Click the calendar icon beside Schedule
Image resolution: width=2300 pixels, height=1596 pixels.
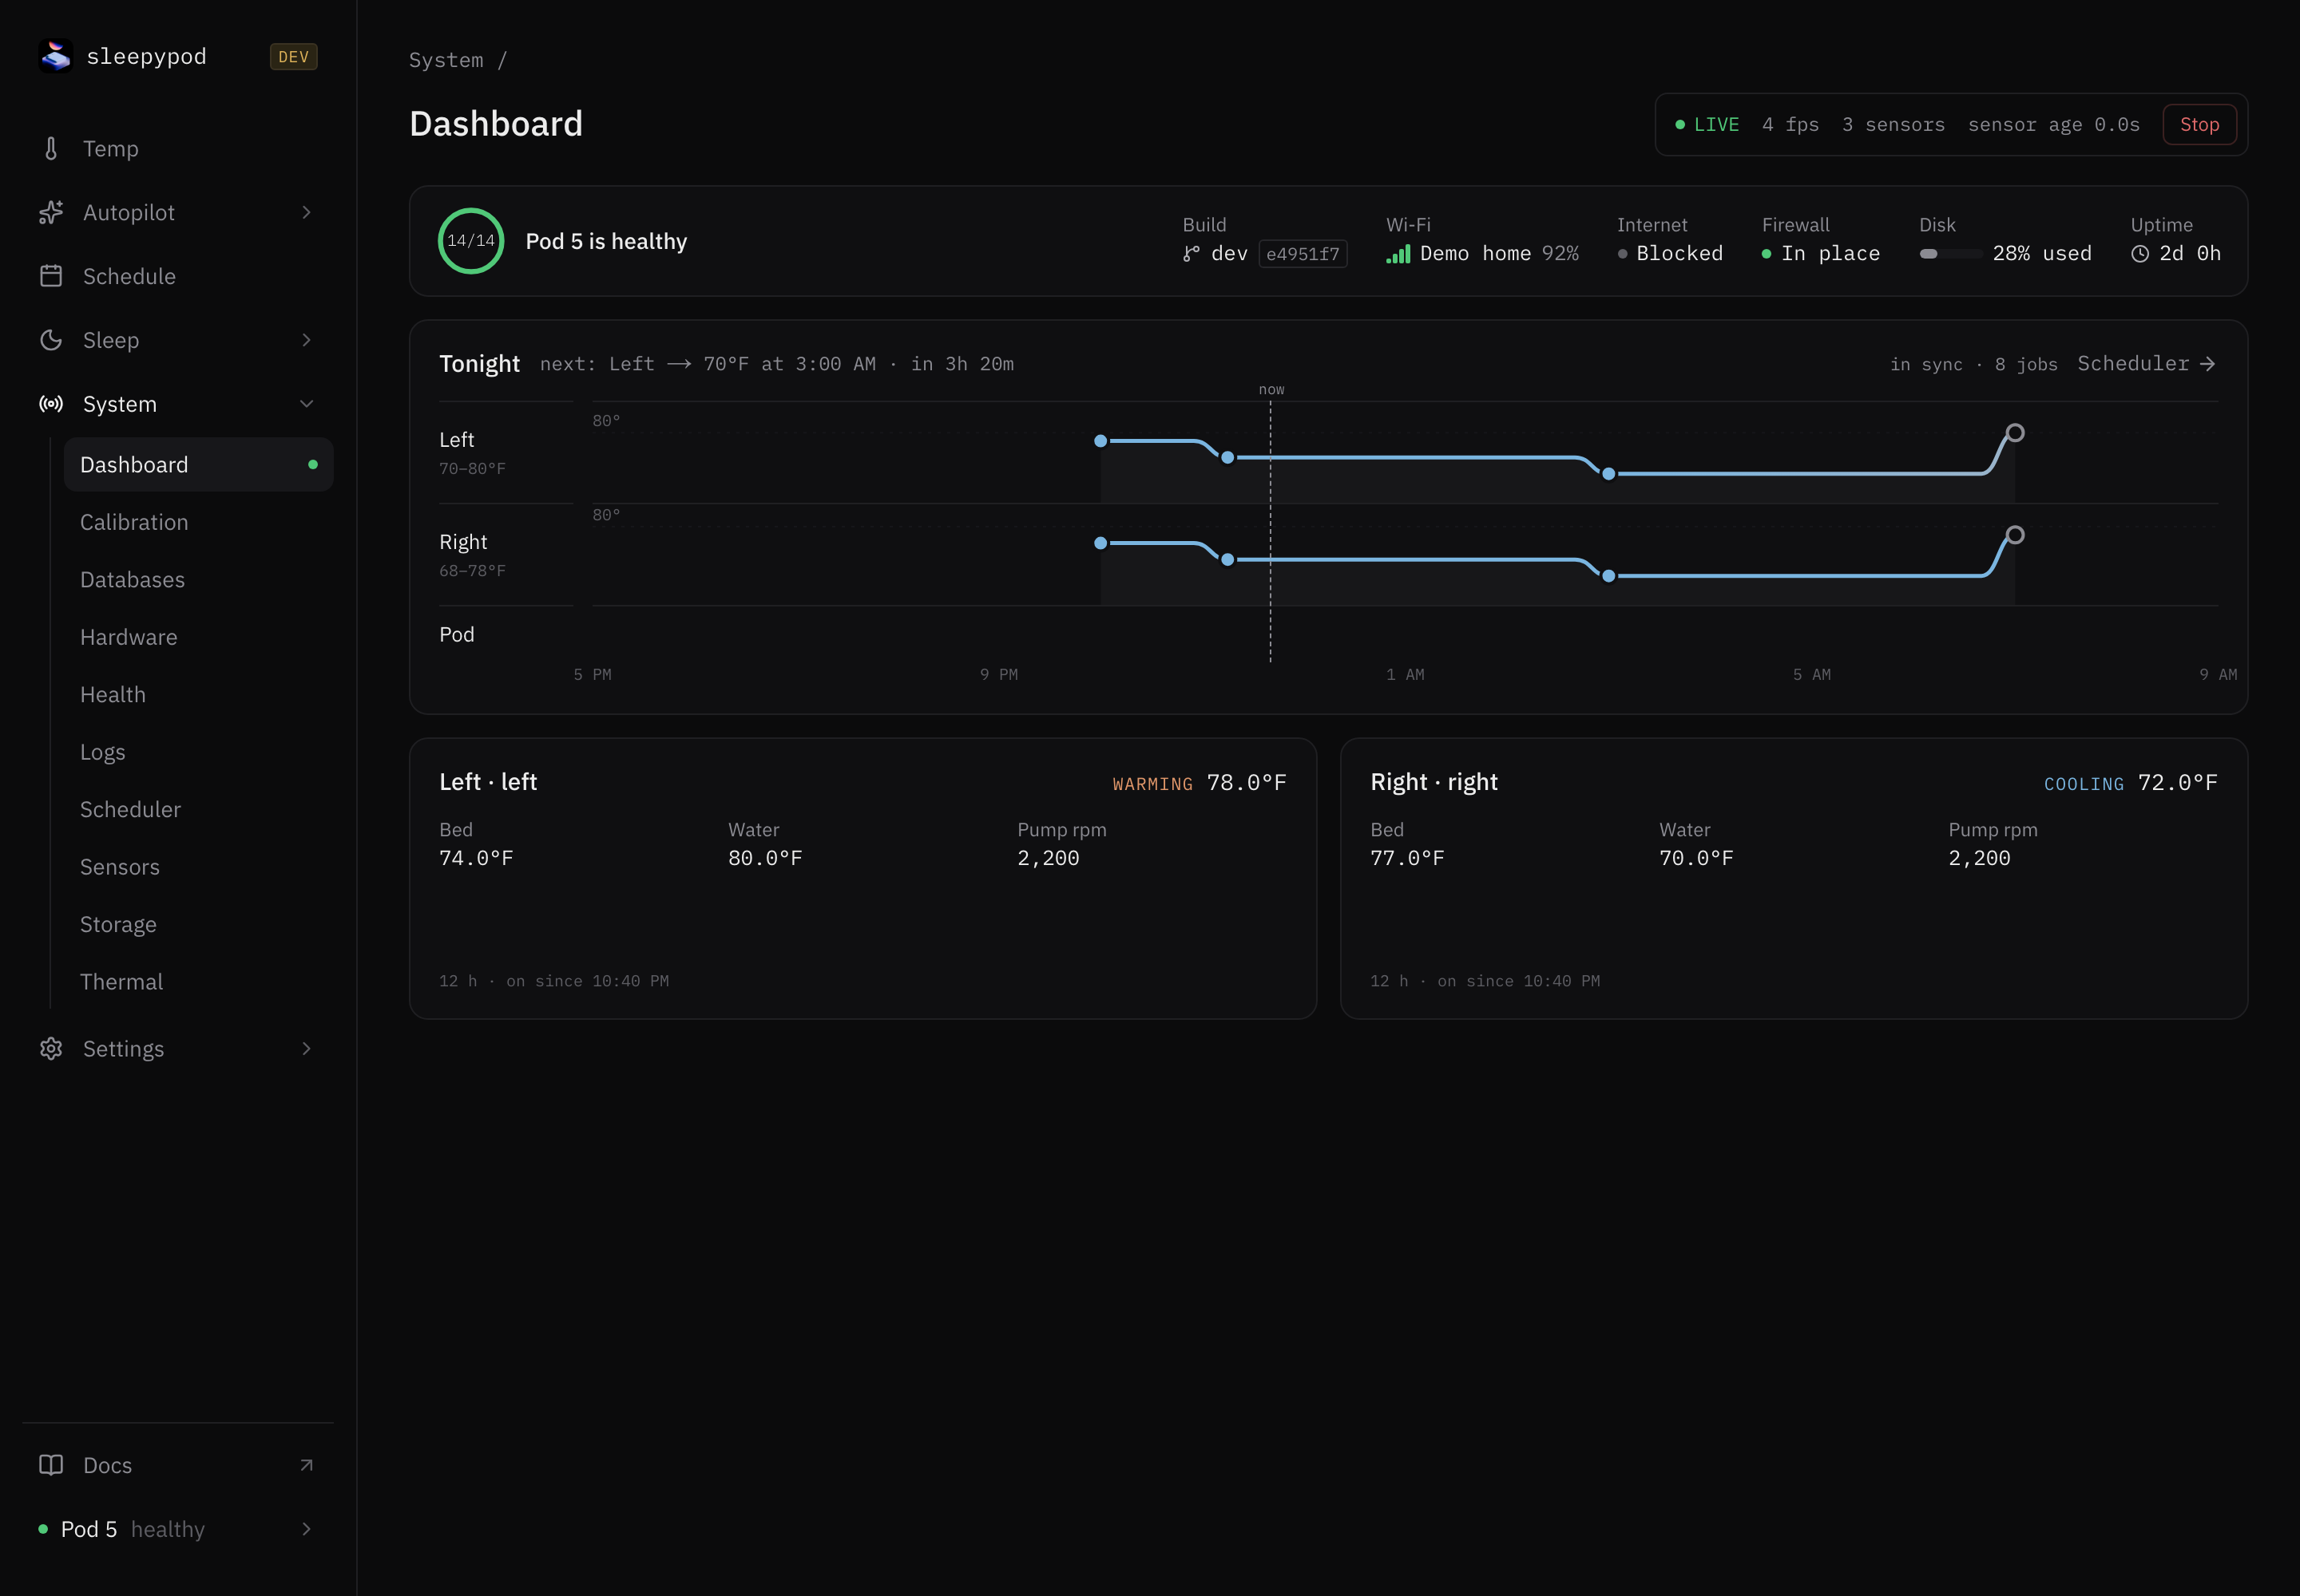[x=51, y=276]
